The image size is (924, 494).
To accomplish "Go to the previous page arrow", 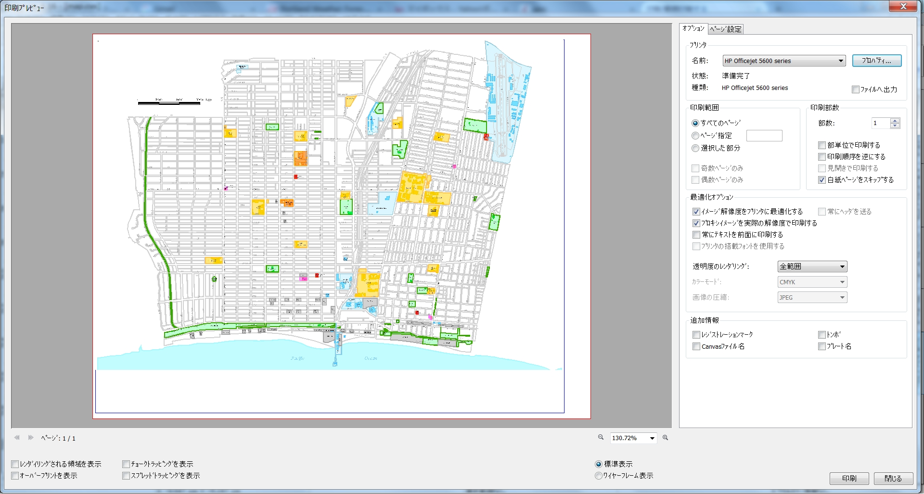I will pyautogui.click(x=17, y=438).
